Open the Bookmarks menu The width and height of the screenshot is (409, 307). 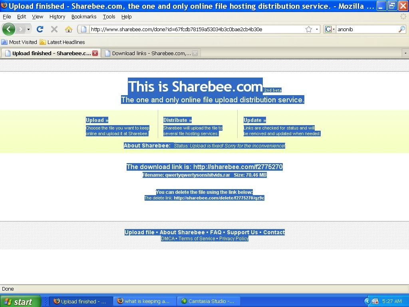[84, 17]
